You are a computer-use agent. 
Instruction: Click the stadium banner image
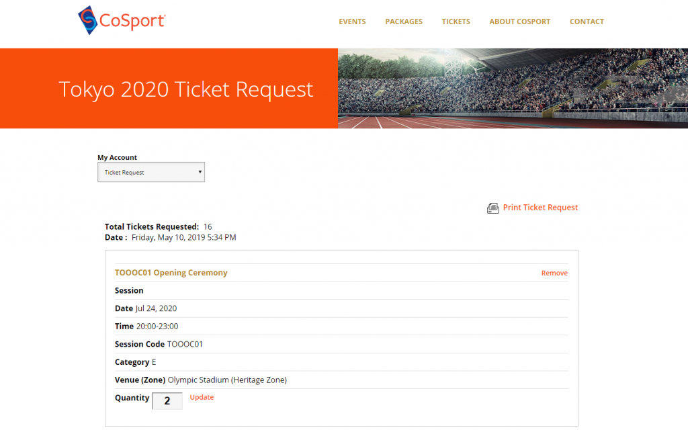coord(513,88)
